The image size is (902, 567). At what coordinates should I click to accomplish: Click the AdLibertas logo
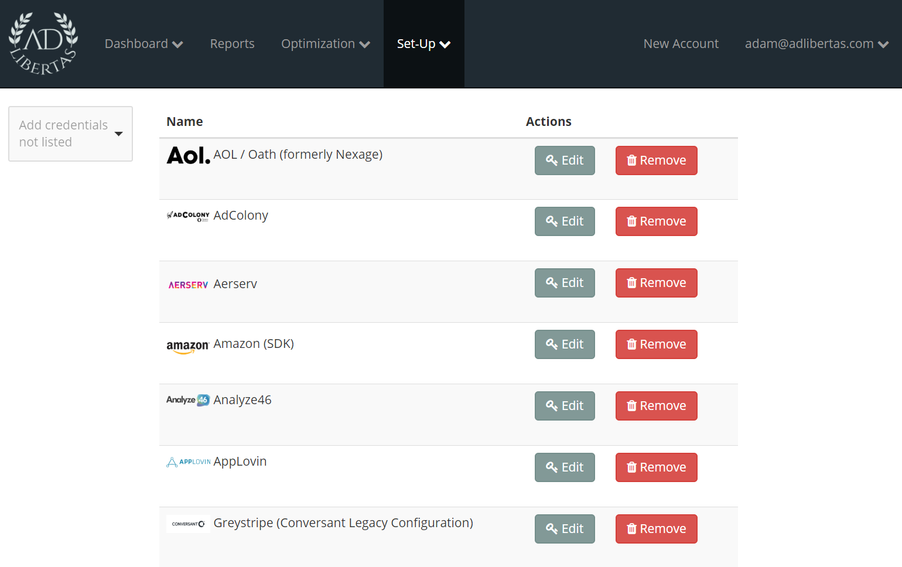pos(43,43)
